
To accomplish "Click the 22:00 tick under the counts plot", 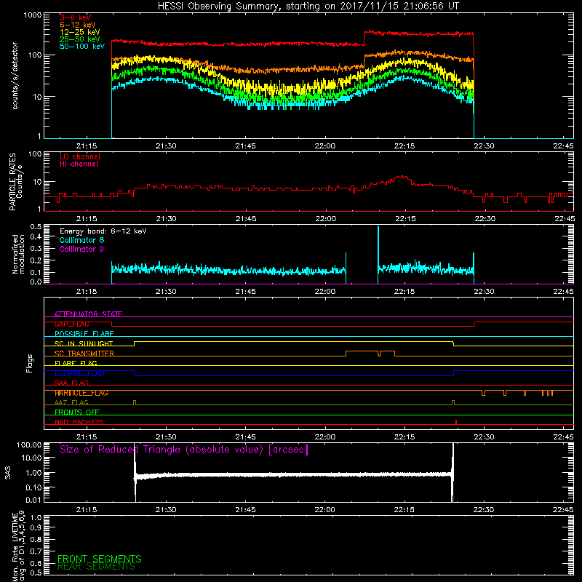I will [x=324, y=146].
